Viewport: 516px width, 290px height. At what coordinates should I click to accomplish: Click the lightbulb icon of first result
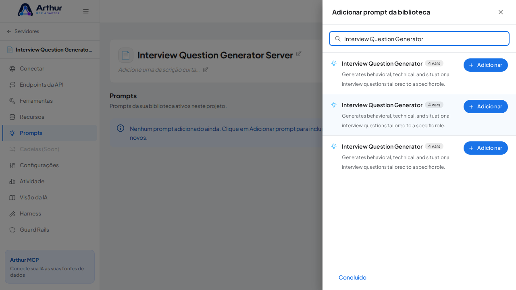pyautogui.click(x=334, y=63)
